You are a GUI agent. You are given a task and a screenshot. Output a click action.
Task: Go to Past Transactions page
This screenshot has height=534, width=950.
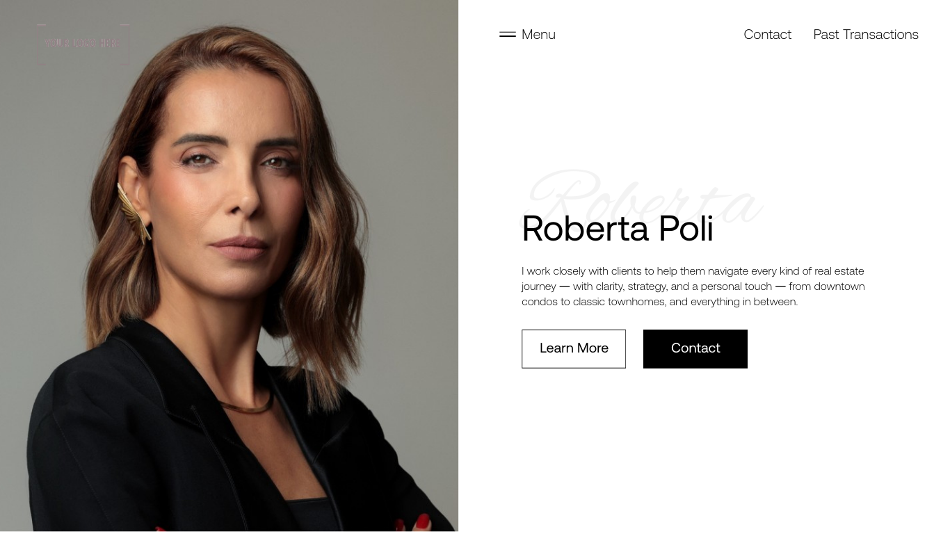[x=866, y=34]
